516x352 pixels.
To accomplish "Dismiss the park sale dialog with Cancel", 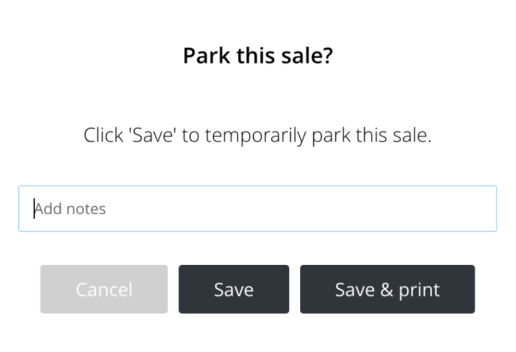I will [x=104, y=289].
